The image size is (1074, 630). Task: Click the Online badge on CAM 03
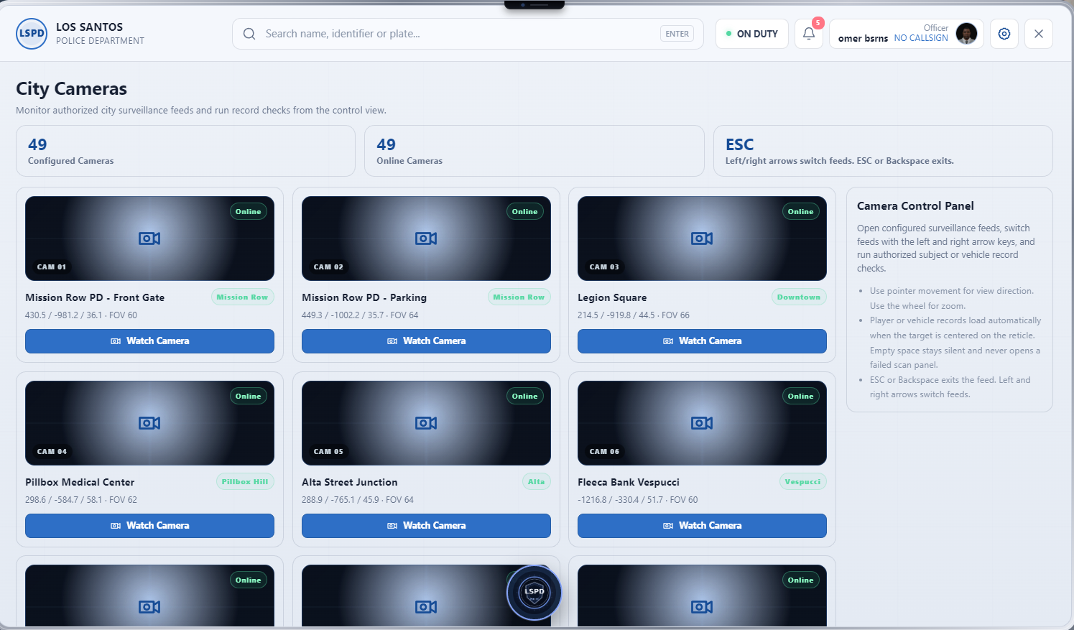click(801, 212)
